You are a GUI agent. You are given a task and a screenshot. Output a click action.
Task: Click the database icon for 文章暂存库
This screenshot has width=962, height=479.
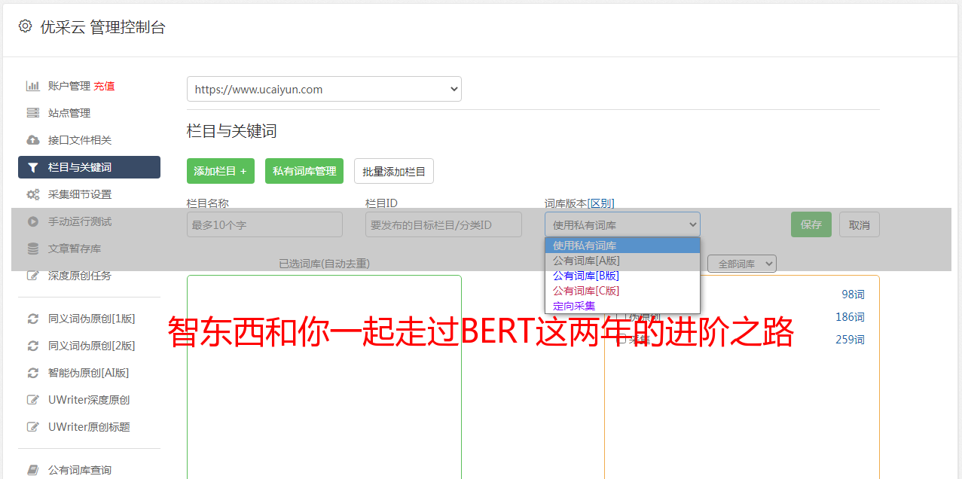(32, 249)
